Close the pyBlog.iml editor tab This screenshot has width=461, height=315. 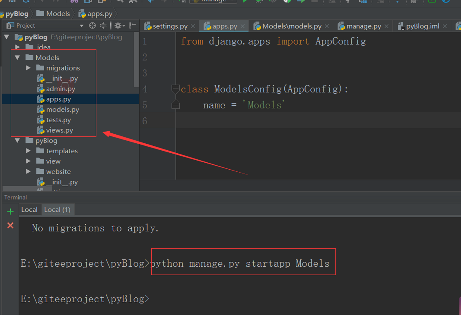point(445,26)
